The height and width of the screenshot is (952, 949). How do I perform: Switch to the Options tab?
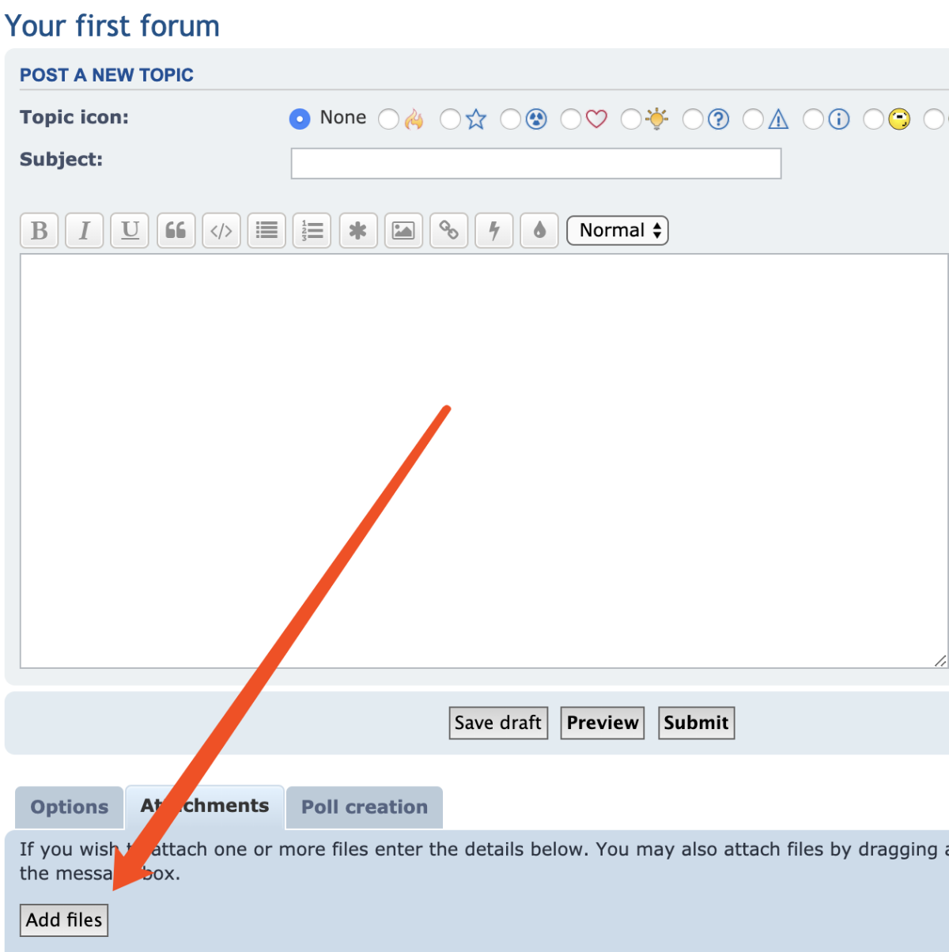click(x=70, y=807)
